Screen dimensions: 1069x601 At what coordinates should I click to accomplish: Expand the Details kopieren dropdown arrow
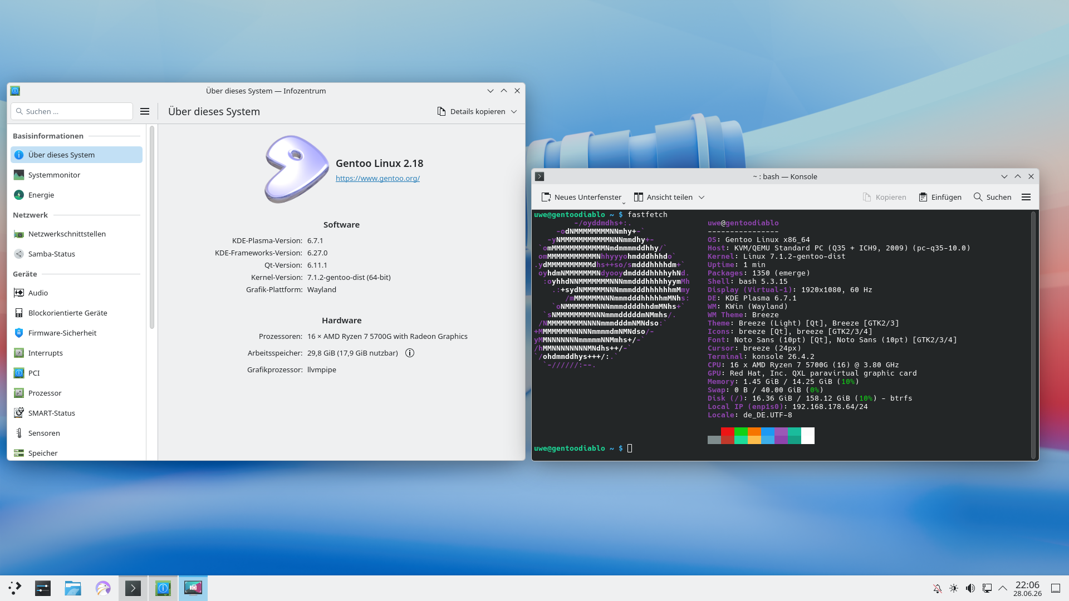coord(514,111)
